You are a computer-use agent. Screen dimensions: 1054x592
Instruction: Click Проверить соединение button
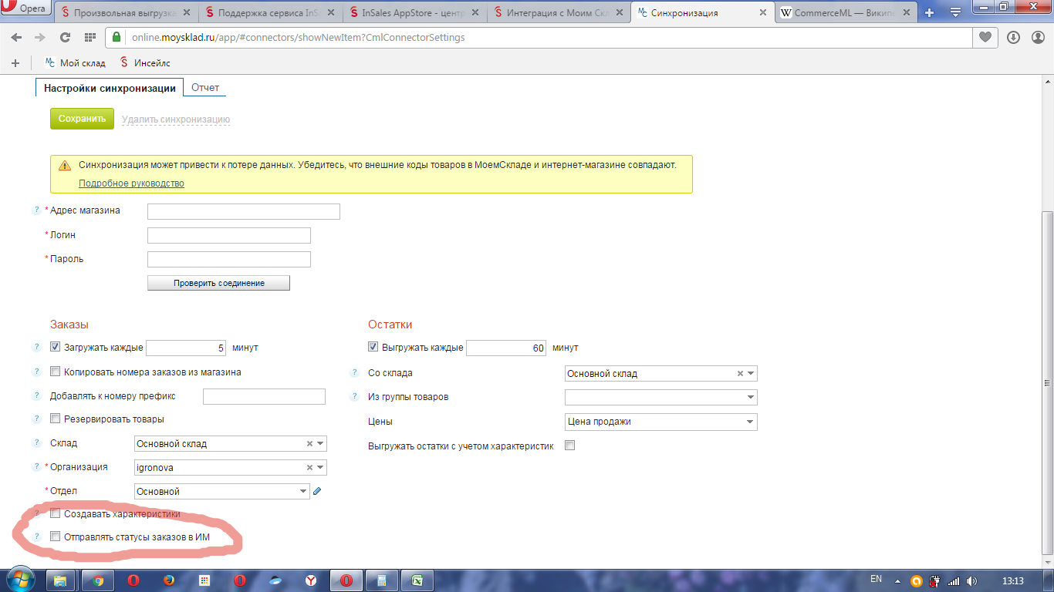click(x=218, y=283)
